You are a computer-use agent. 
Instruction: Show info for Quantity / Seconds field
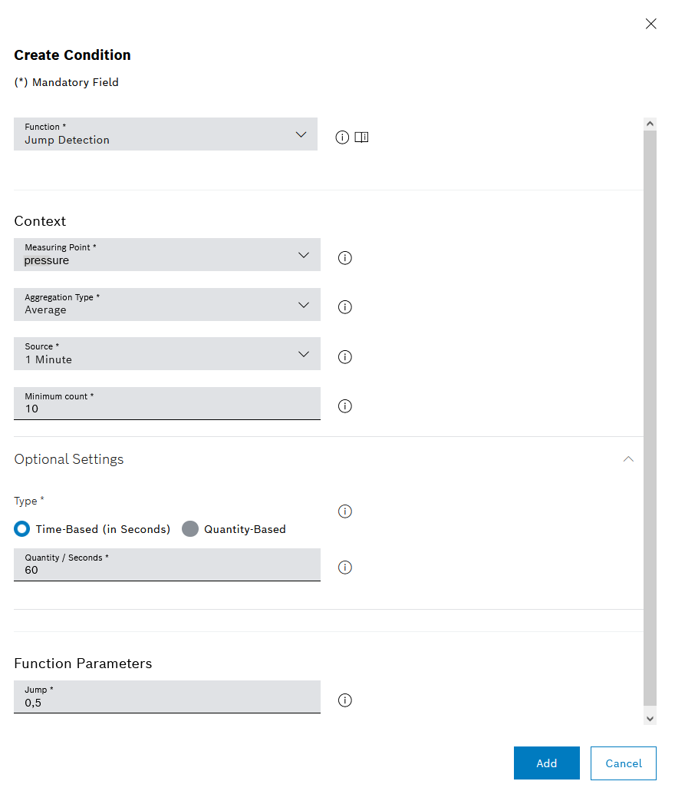coord(345,568)
